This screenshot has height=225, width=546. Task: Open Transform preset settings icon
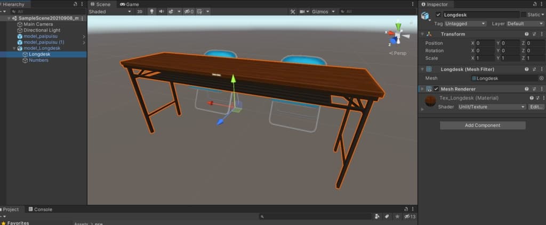pos(534,34)
